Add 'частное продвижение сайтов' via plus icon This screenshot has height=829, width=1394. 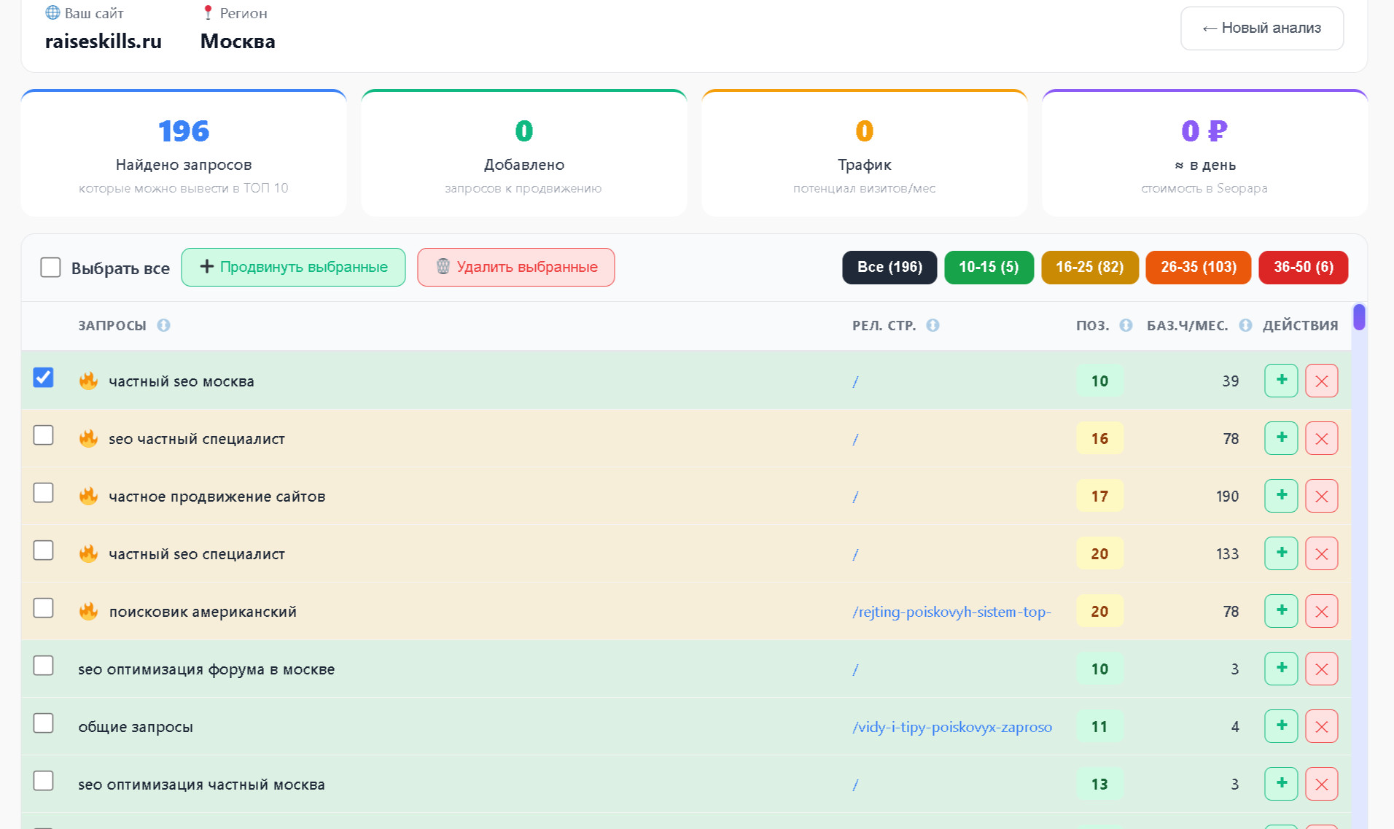(x=1280, y=496)
